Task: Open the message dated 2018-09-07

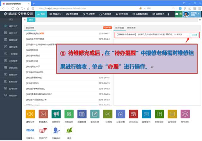Action: click(68, 34)
